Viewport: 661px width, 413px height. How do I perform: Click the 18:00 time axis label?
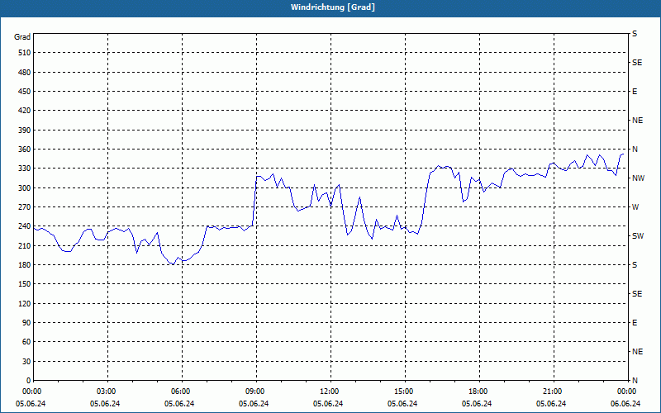(x=478, y=392)
